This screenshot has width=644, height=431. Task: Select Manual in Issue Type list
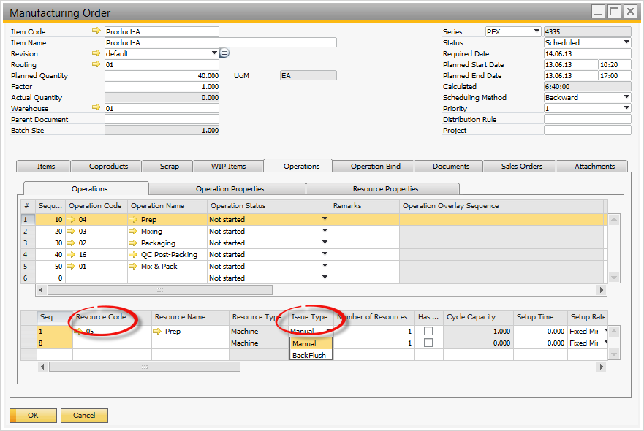tap(311, 343)
